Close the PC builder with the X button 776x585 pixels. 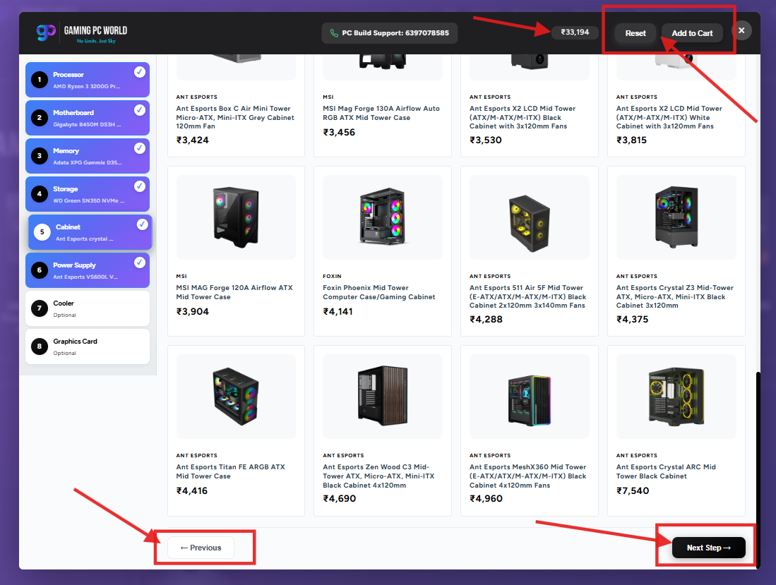(741, 30)
